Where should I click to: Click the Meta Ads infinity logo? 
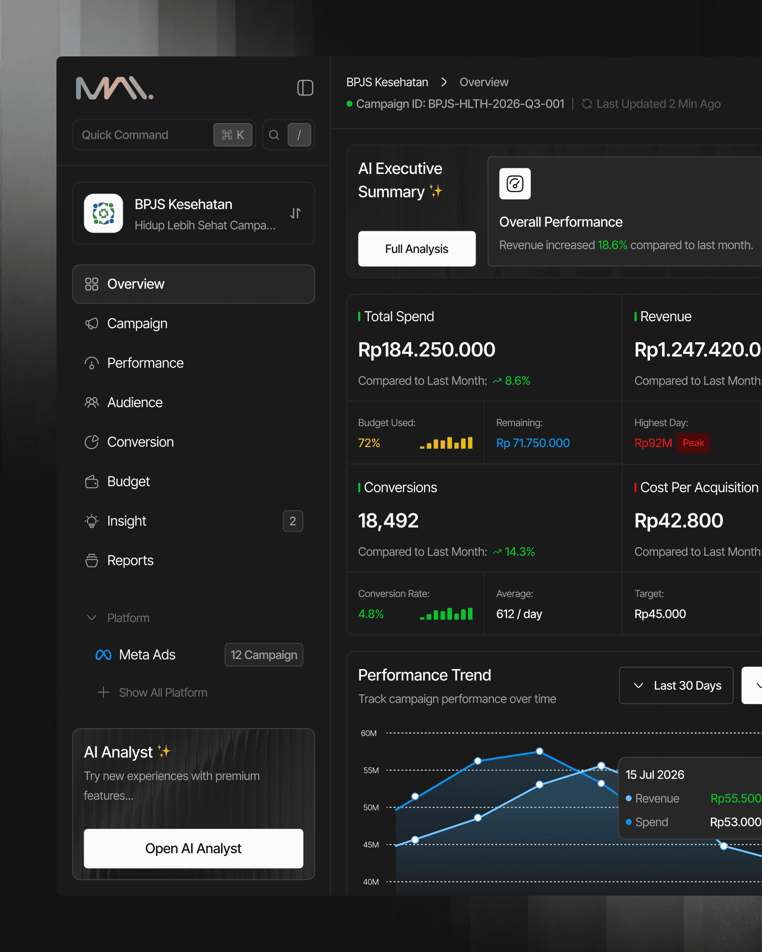103,655
